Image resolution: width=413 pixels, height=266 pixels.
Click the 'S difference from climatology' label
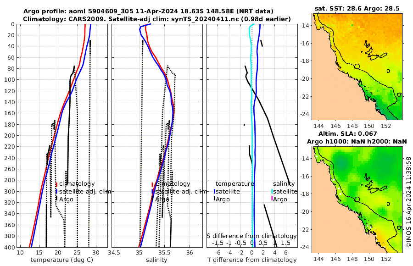tap(251, 236)
